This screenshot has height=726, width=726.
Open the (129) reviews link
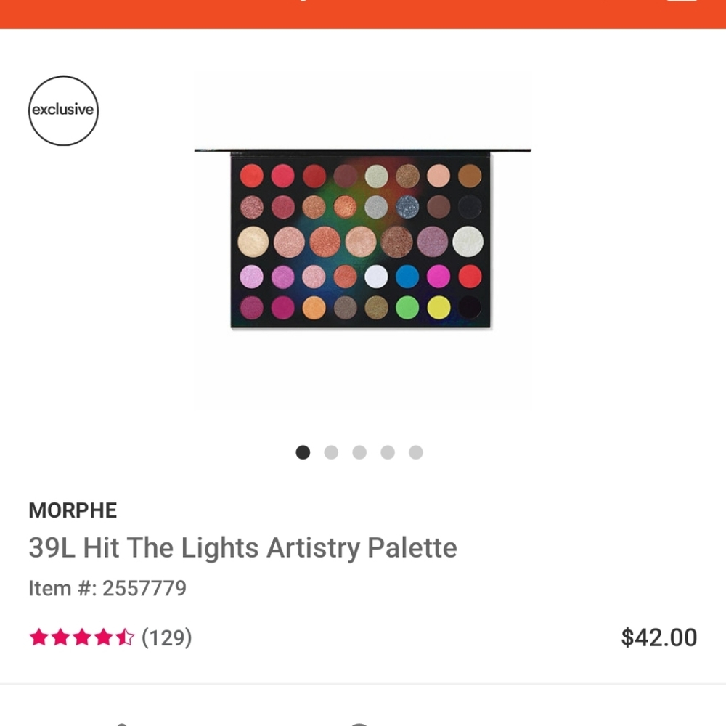pos(168,637)
